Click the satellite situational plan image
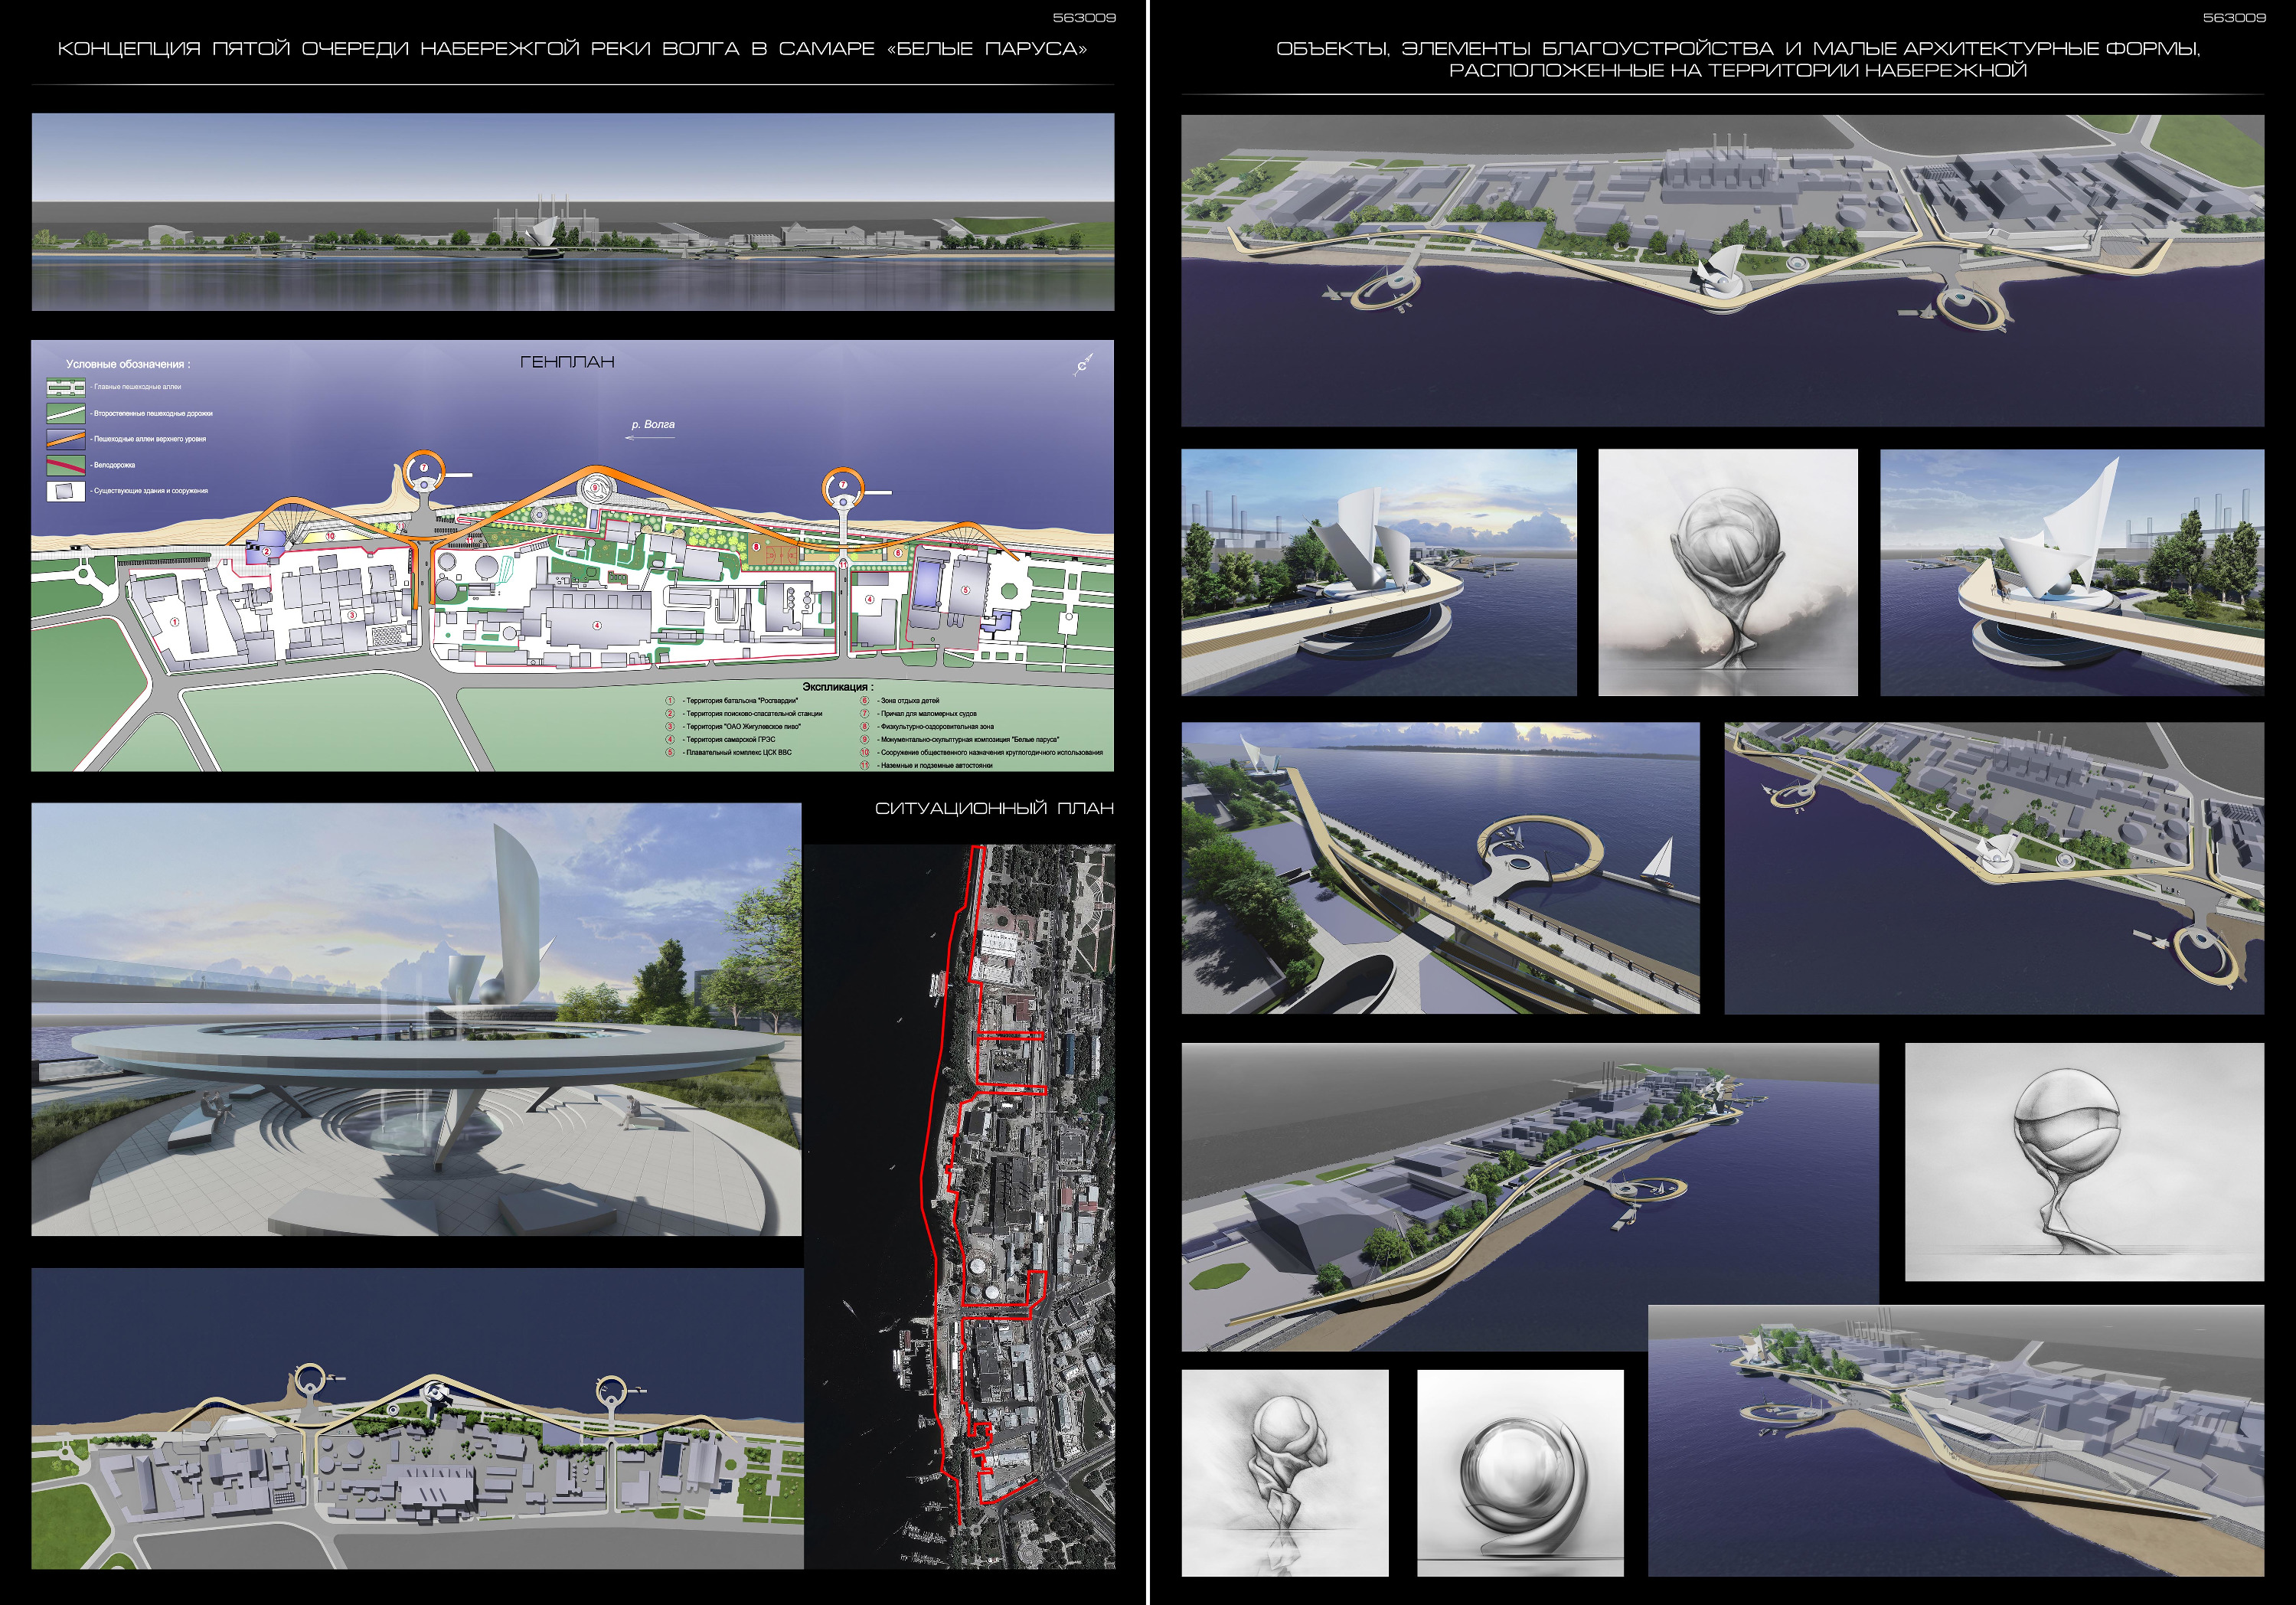Viewport: 2296px width, 1605px height. [960, 1205]
